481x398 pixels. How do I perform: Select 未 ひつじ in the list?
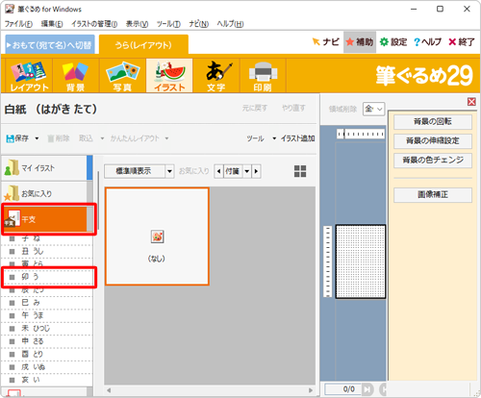pyautogui.click(x=47, y=329)
